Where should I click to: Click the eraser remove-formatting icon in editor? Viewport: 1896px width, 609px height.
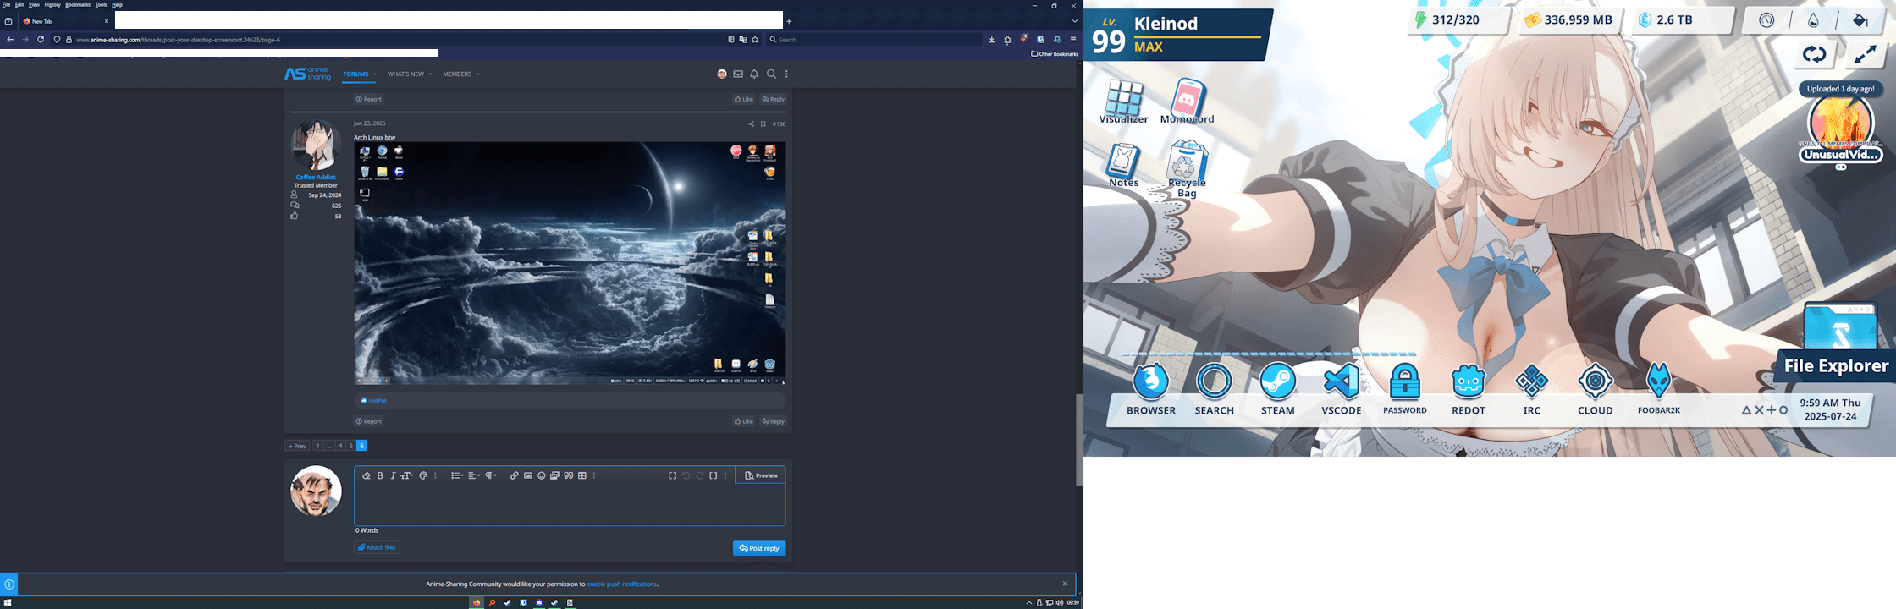pos(367,475)
